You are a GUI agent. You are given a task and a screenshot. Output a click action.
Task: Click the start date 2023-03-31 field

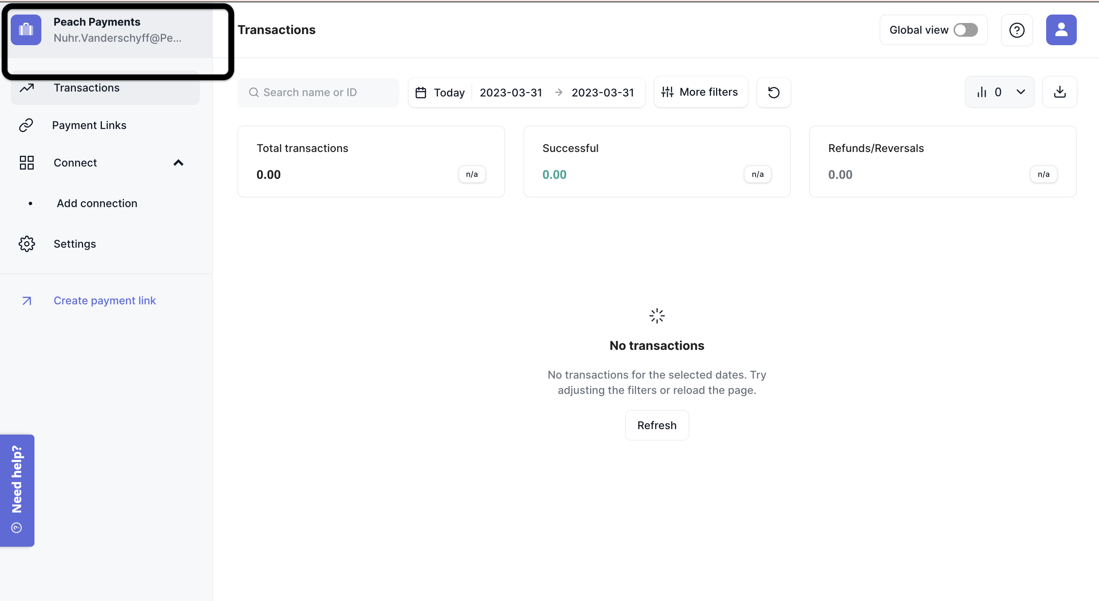click(x=511, y=93)
